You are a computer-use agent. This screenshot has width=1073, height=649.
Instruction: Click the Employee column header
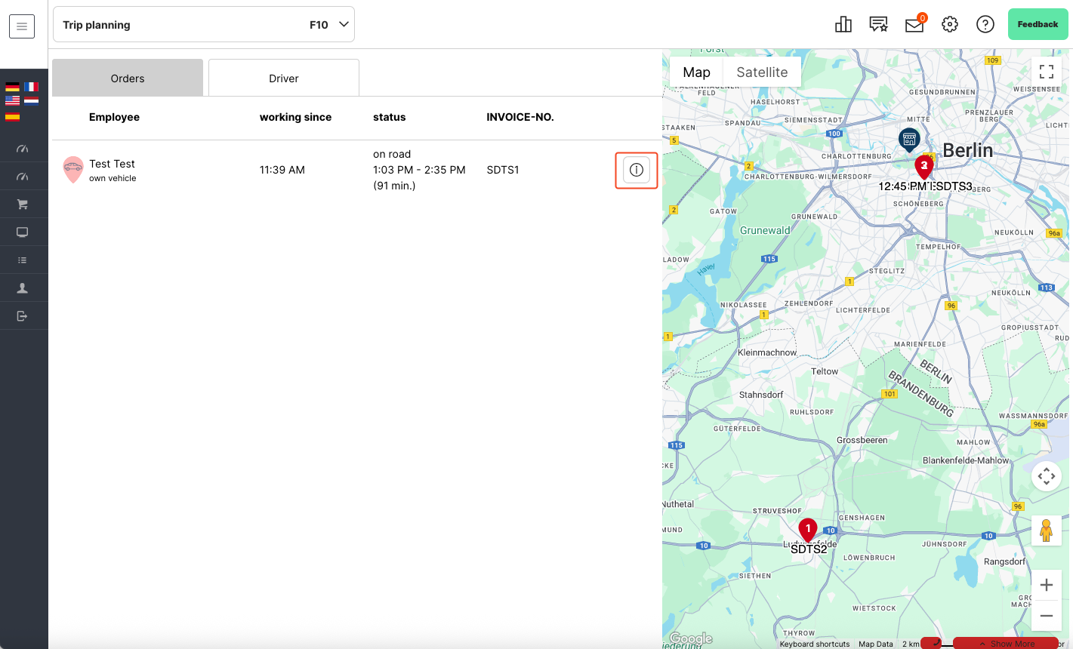coord(114,117)
